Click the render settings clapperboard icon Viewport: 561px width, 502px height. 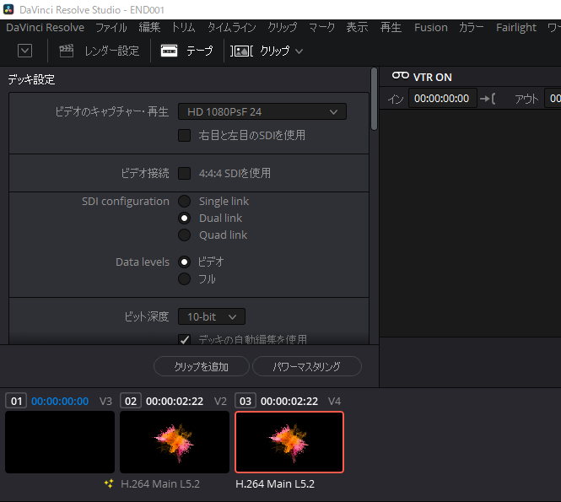[67, 51]
